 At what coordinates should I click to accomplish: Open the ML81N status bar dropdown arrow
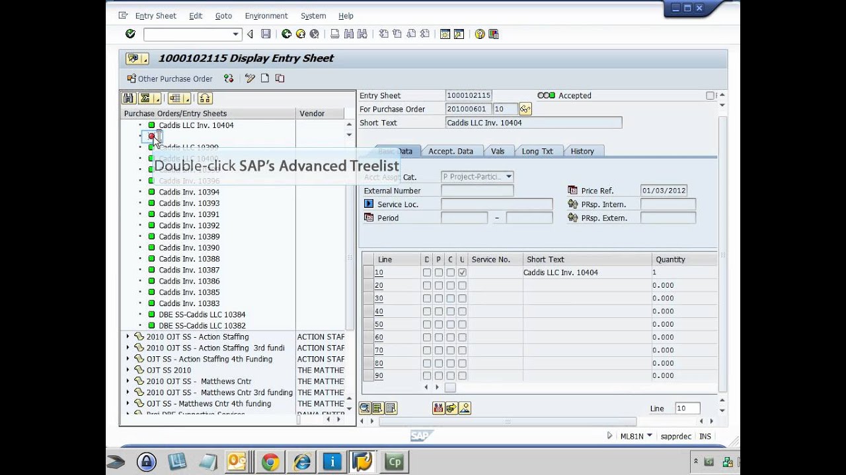[650, 435]
